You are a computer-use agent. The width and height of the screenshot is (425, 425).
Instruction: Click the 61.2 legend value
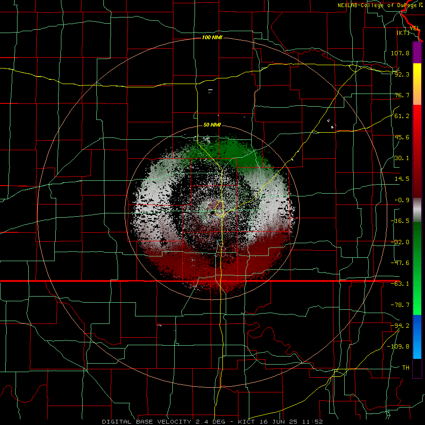(x=402, y=116)
